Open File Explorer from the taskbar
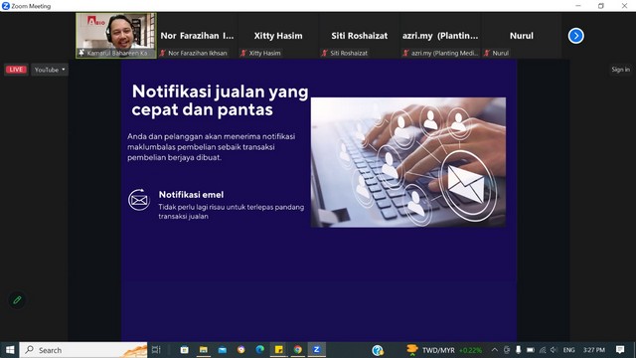 tap(203, 349)
